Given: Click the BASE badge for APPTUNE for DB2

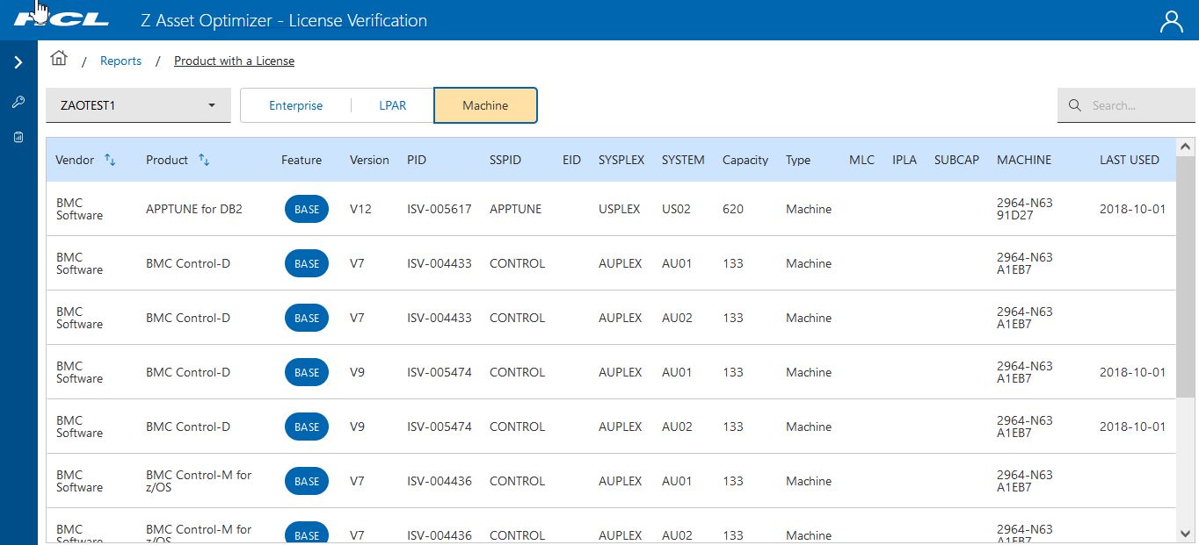Looking at the screenshot, I should tap(307, 209).
